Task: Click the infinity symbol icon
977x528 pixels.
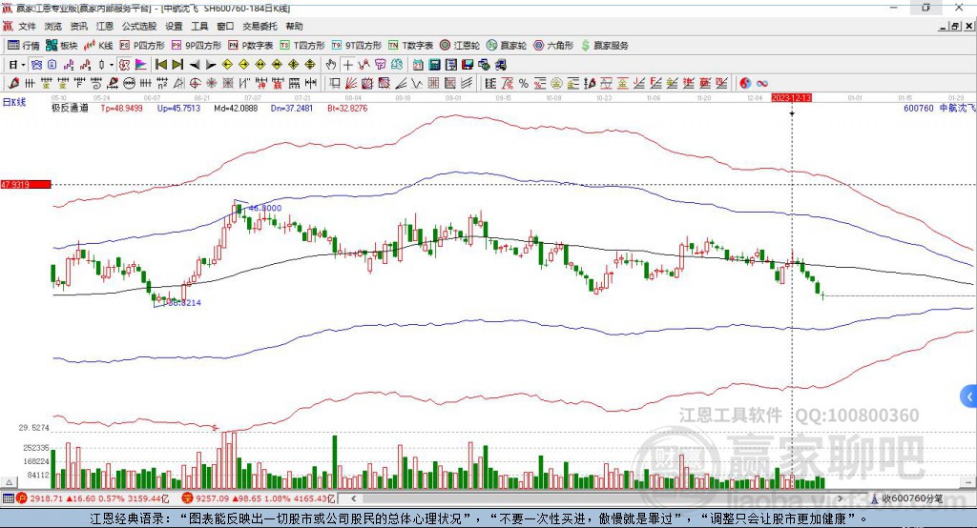Action: tap(762, 84)
